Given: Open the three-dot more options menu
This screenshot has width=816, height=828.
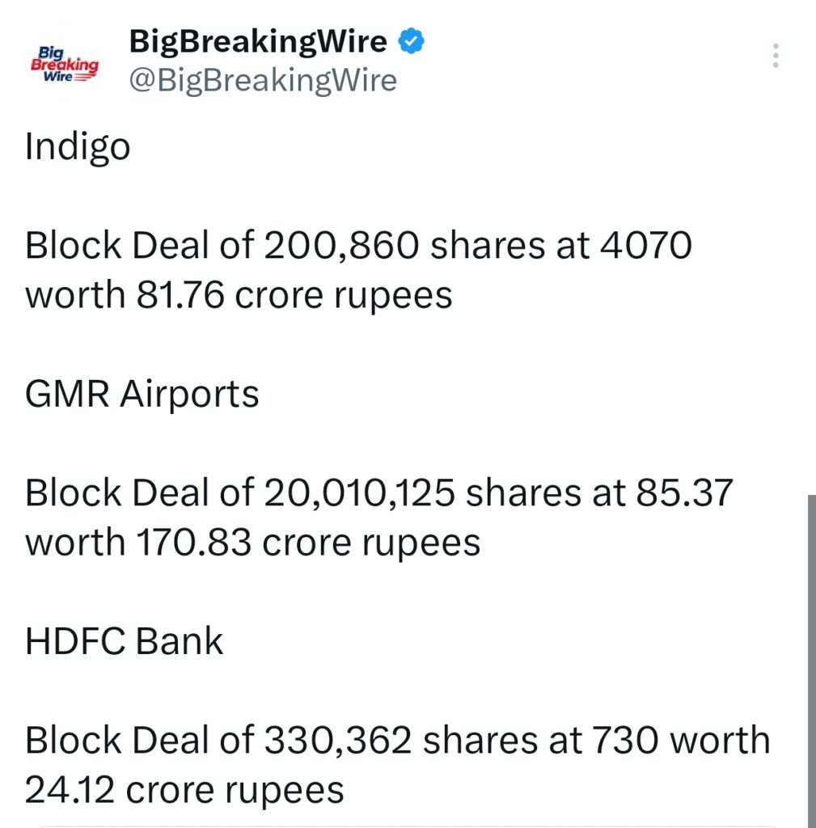Looking at the screenshot, I should click(775, 55).
